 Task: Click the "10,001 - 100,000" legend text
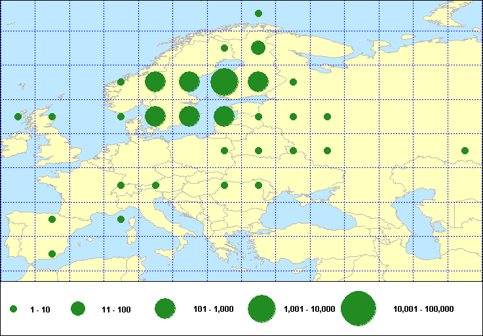tap(423, 309)
